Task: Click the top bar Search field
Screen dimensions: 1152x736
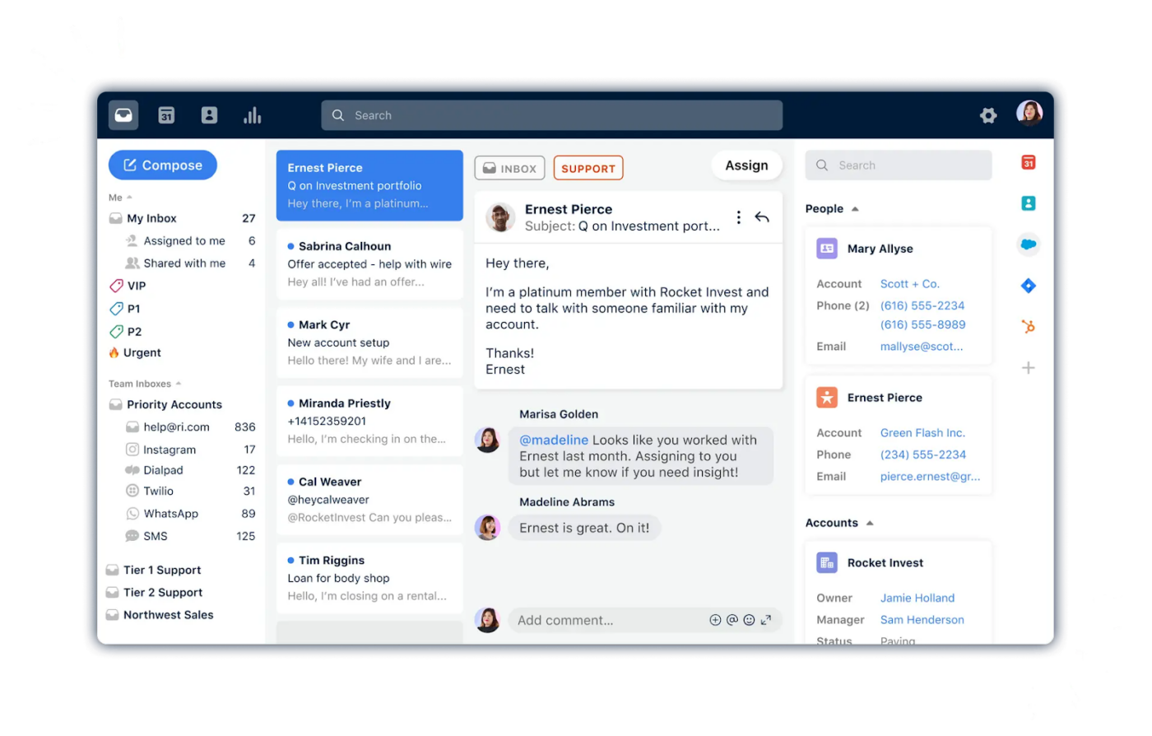Action: [x=551, y=115]
